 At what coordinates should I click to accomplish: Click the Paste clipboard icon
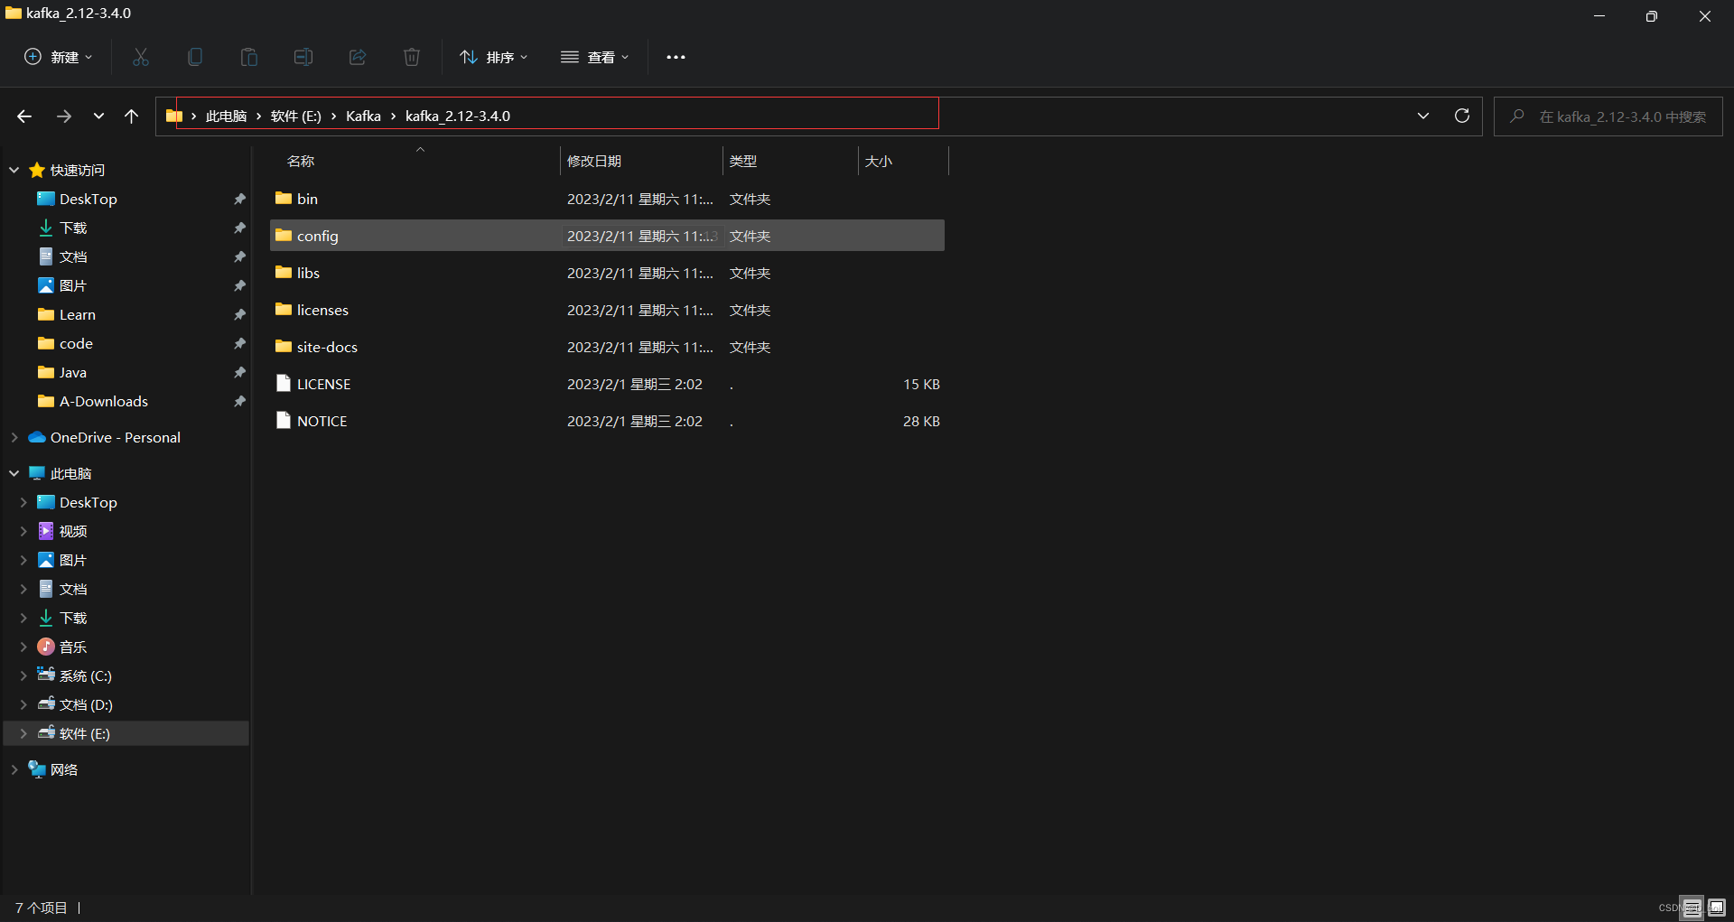tap(249, 57)
